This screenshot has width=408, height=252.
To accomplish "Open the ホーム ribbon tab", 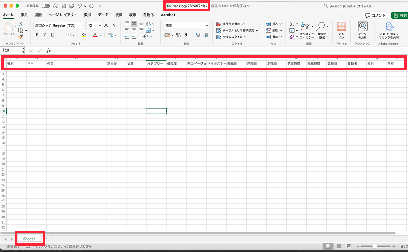I will tap(8, 15).
